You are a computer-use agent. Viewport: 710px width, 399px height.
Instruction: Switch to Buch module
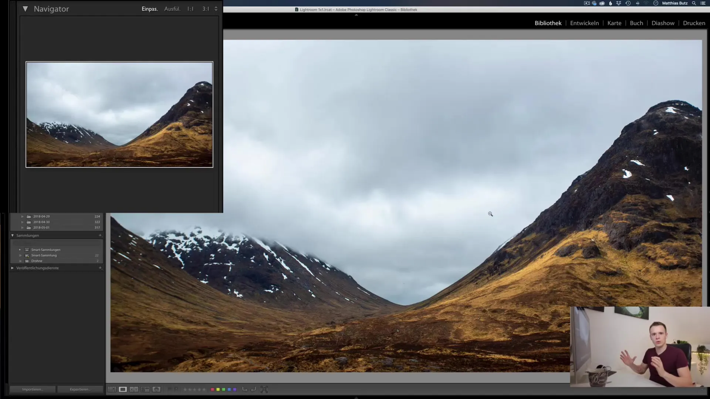coord(636,23)
